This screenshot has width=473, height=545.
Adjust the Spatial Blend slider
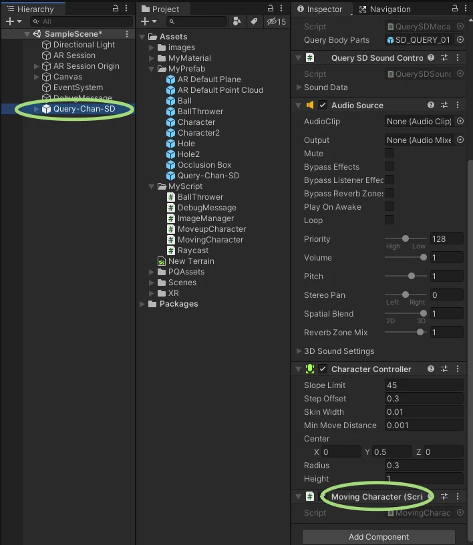(x=424, y=313)
